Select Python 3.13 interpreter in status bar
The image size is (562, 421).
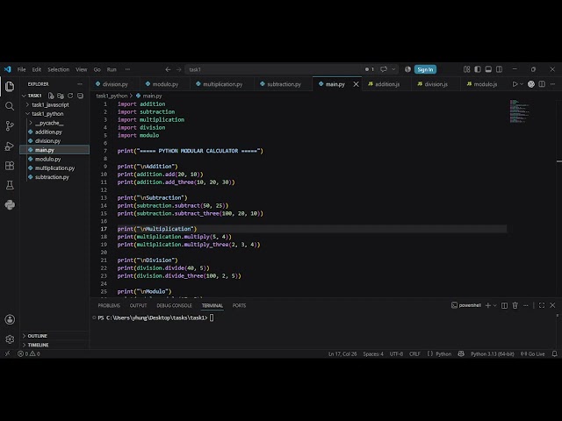(x=492, y=353)
